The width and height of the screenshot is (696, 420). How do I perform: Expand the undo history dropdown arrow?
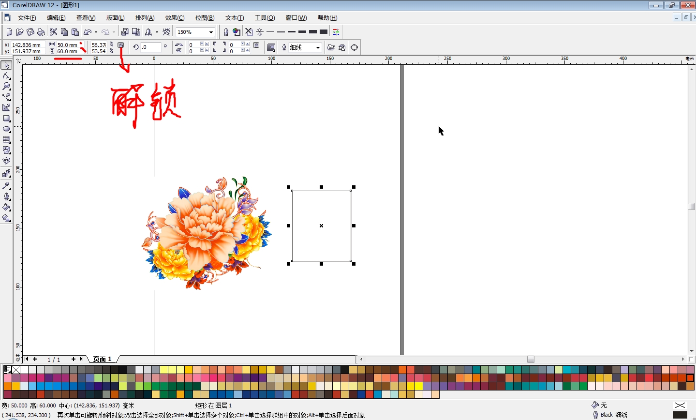click(x=96, y=32)
